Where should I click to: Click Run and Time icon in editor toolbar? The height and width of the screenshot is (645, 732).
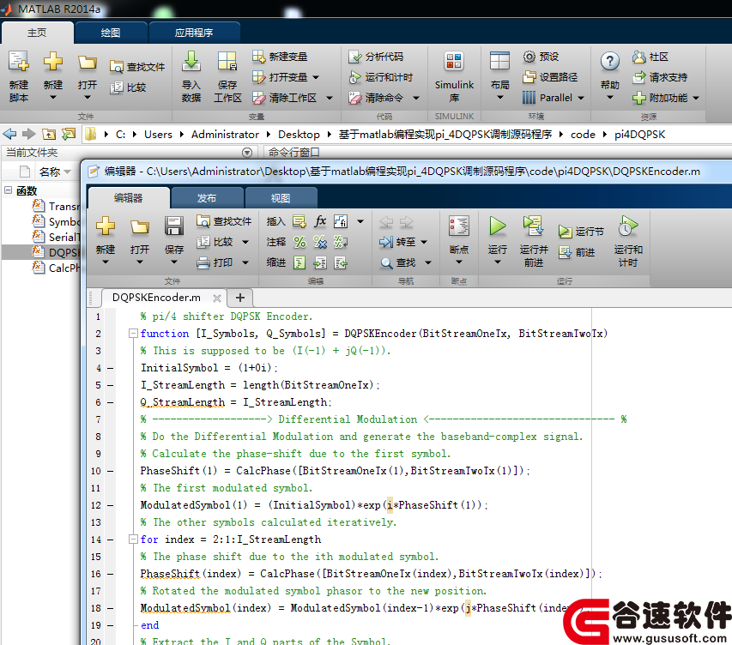point(627,226)
